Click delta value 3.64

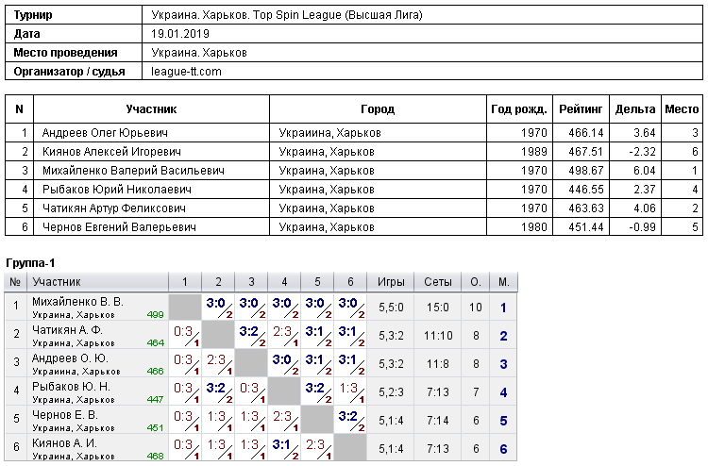[x=645, y=133]
